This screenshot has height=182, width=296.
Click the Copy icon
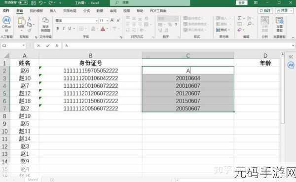pyautogui.click(x=29, y=25)
